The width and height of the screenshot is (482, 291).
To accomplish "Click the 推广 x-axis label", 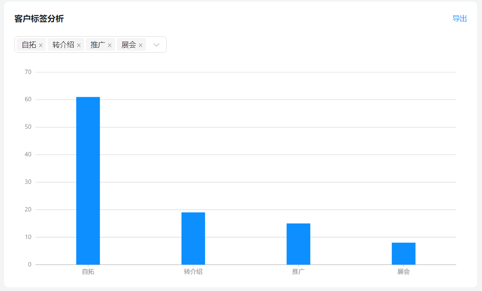I will [298, 272].
